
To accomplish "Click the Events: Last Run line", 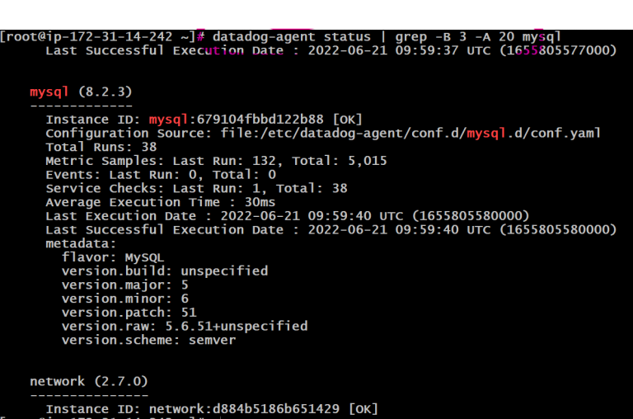I will (161, 175).
